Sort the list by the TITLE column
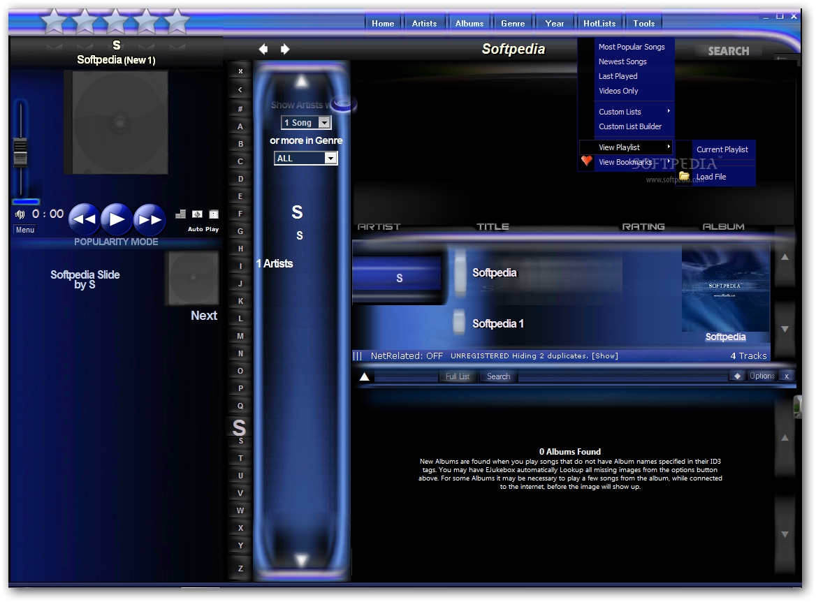 493,226
